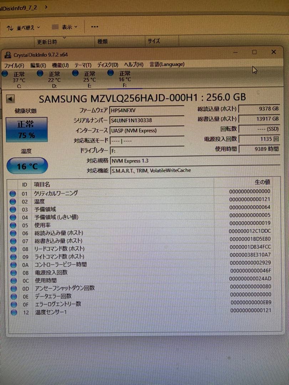Click raw value 000000012C1DDC

point(250,231)
